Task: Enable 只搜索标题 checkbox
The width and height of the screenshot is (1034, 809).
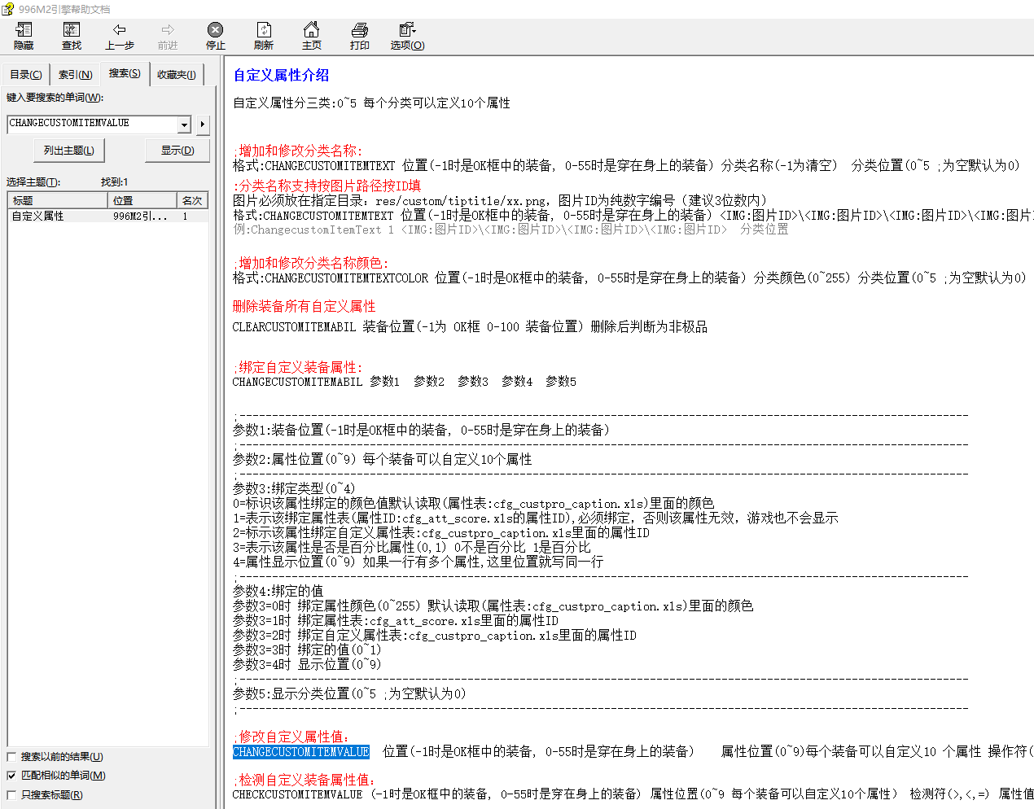Action: pyautogui.click(x=11, y=795)
